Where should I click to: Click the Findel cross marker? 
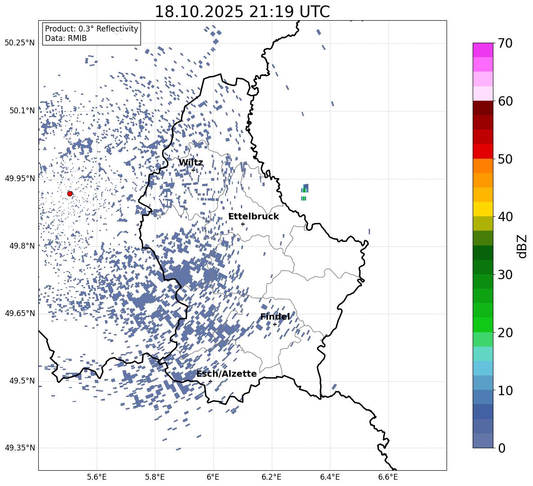275,325
